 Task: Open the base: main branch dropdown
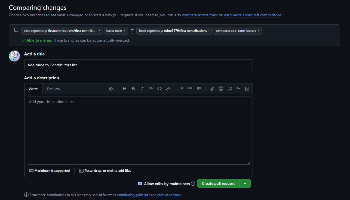(116, 31)
